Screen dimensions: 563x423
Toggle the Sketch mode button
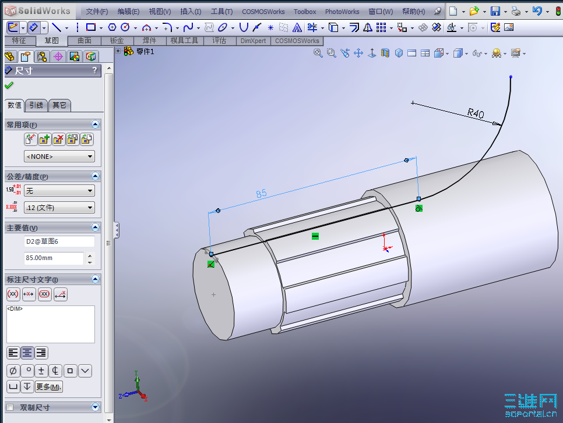coord(13,27)
